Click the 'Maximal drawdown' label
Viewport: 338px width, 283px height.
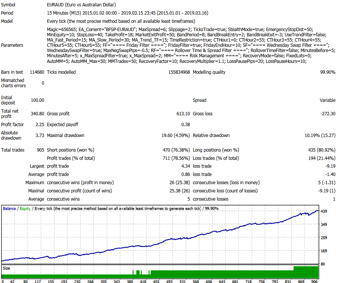[66, 136]
